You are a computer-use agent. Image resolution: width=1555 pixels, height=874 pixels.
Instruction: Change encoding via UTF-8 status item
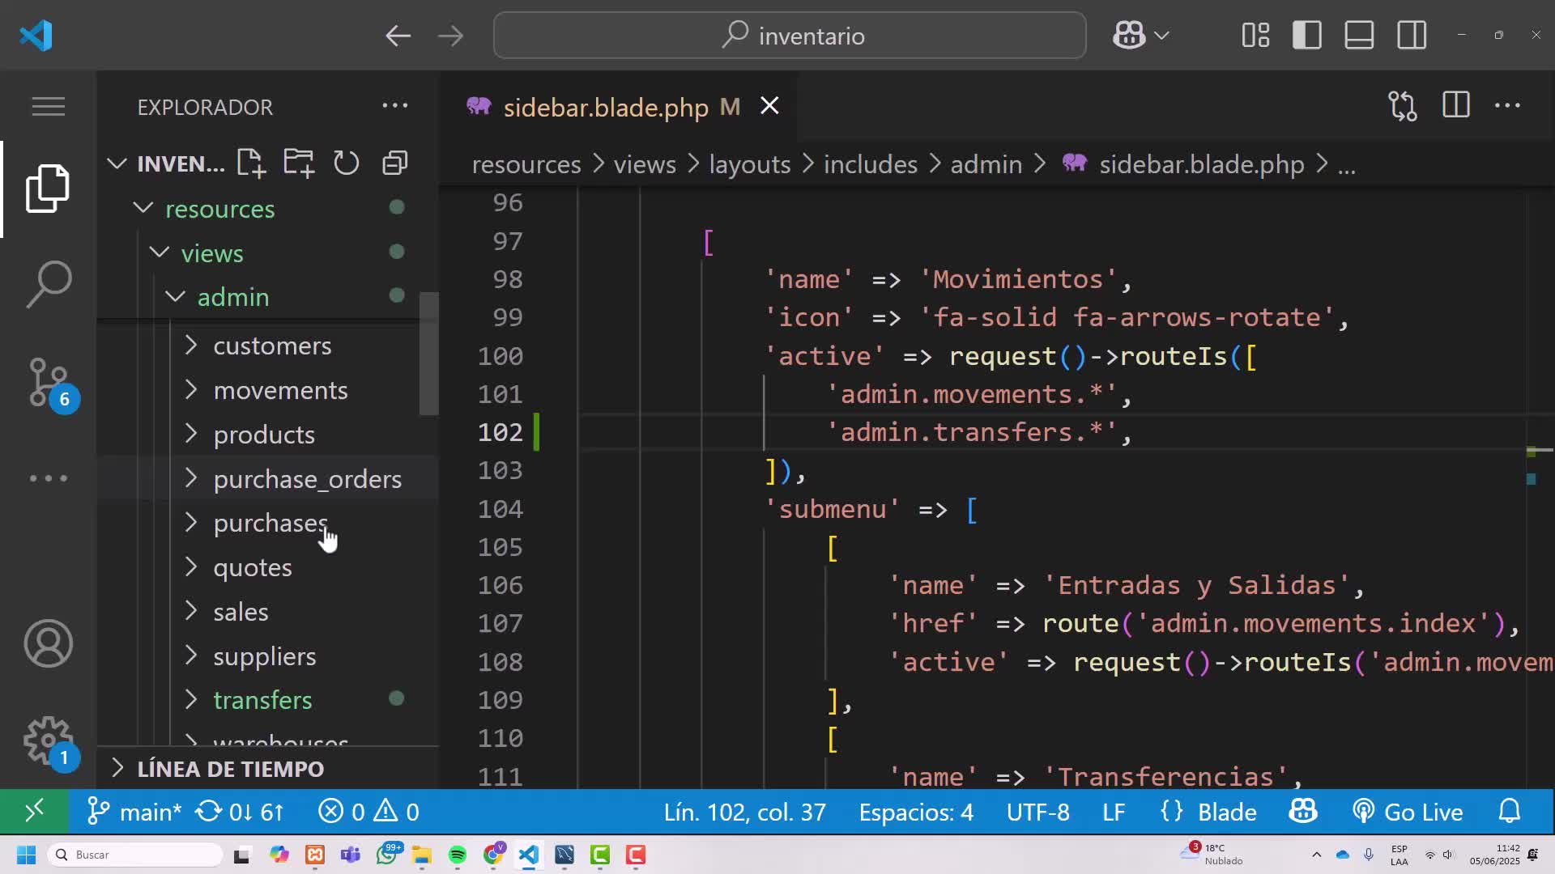[x=1037, y=812]
